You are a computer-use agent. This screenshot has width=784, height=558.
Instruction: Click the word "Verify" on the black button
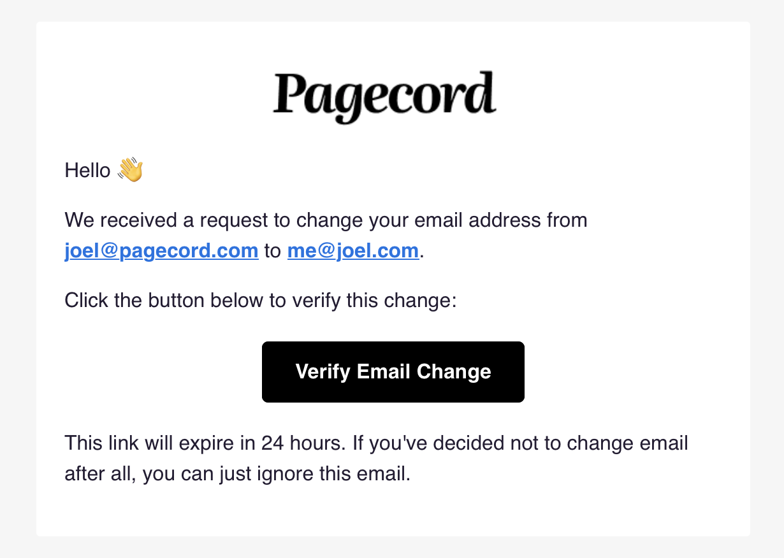coord(323,372)
